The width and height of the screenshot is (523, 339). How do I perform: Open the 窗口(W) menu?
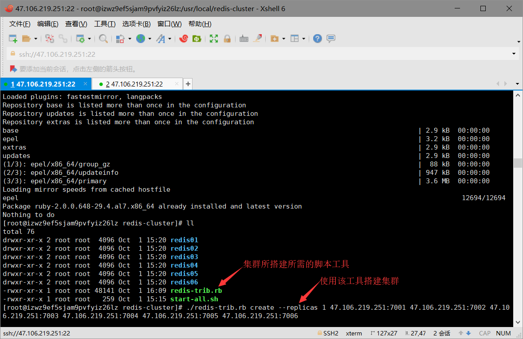click(x=169, y=24)
